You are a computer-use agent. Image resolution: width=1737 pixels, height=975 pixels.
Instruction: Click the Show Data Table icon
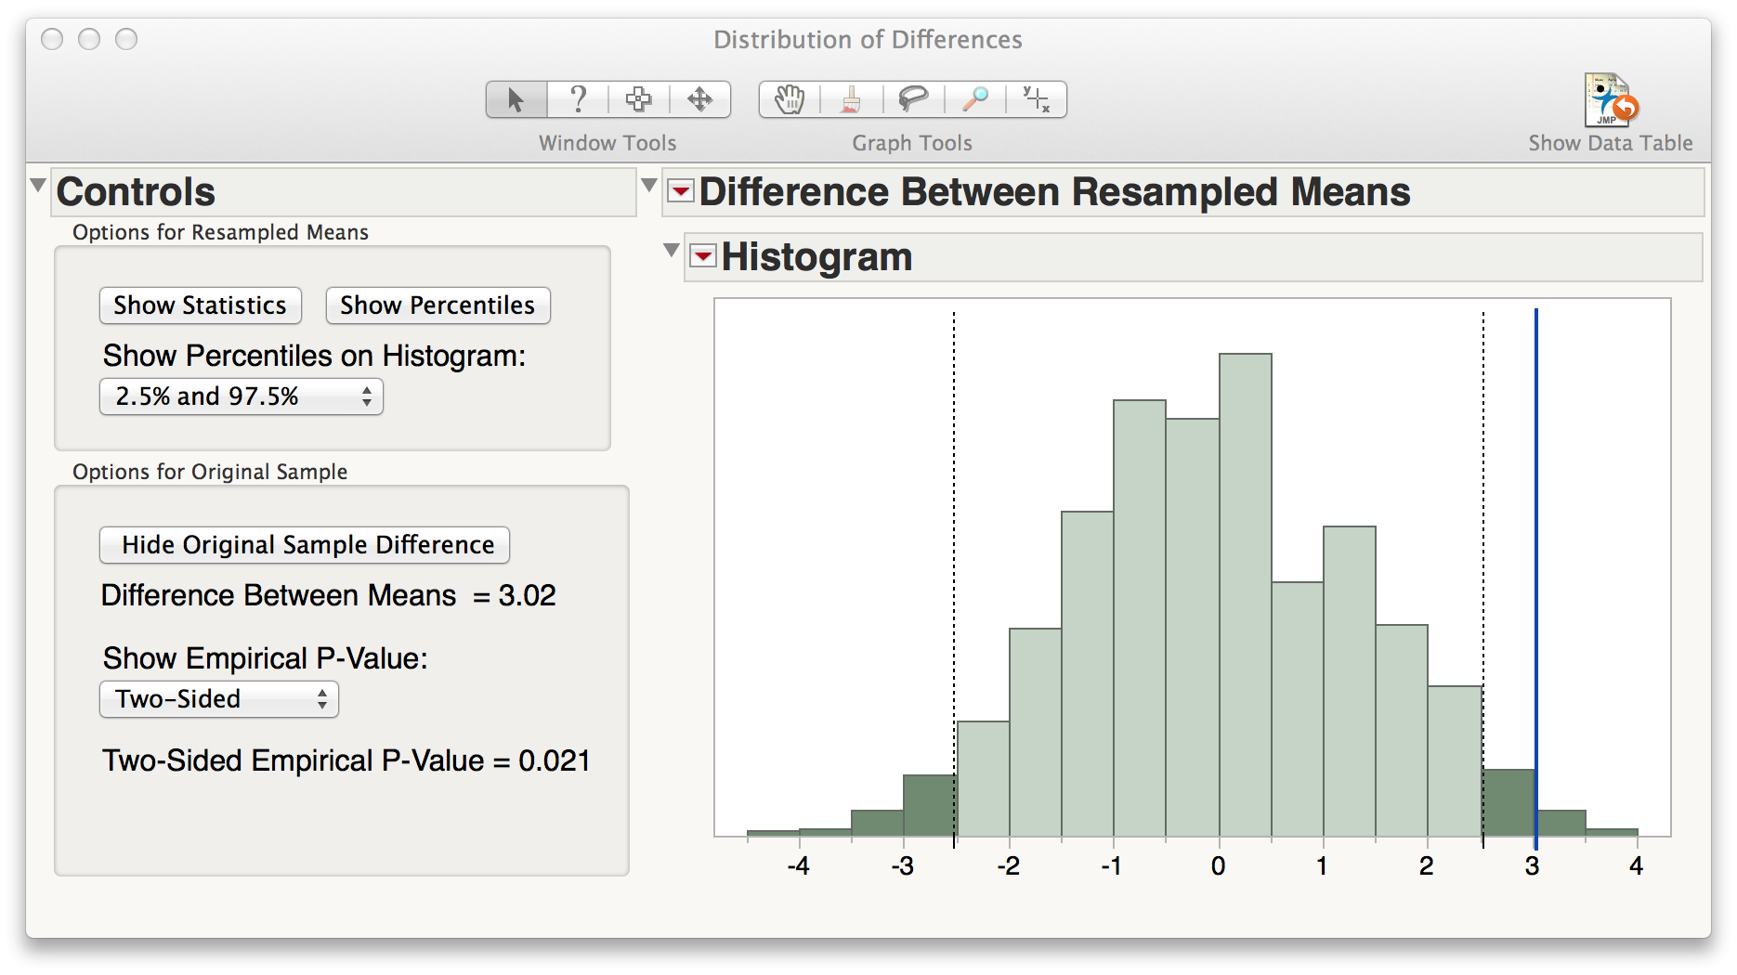(x=1610, y=101)
